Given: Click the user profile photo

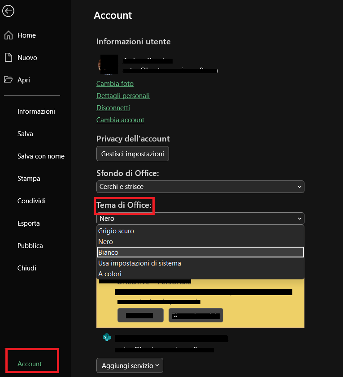Looking at the screenshot, I should point(108,64).
